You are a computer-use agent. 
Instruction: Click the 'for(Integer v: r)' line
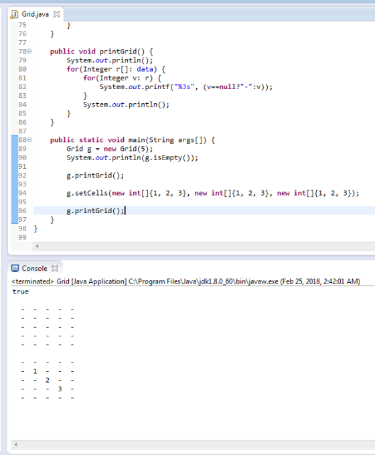(122, 78)
